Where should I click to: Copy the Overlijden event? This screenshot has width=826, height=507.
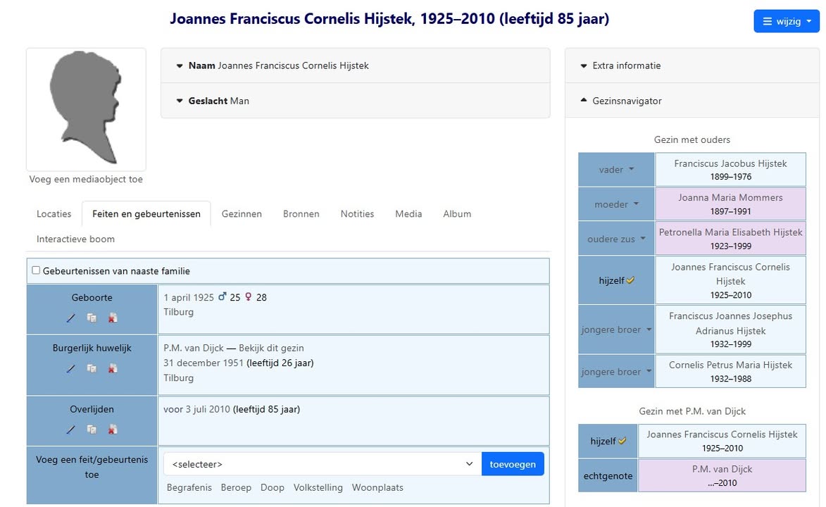[x=92, y=430]
